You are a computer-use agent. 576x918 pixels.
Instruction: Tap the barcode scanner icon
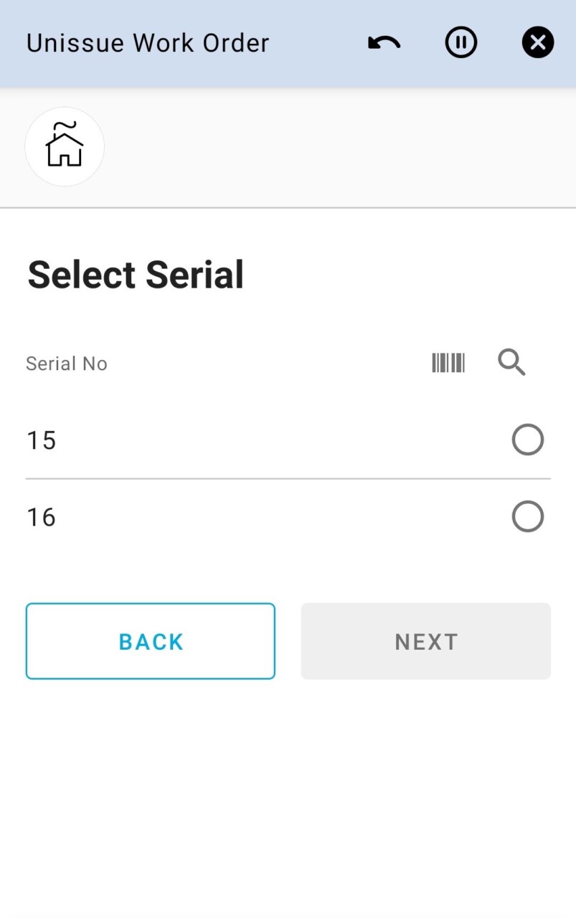[448, 363]
